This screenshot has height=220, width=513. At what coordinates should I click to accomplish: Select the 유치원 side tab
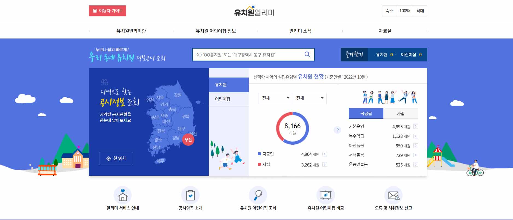click(x=229, y=85)
